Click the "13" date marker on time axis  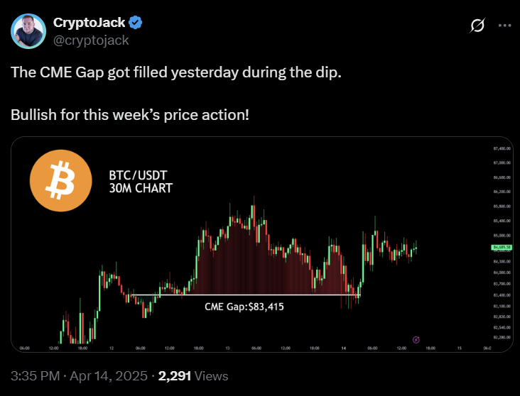pos(228,348)
